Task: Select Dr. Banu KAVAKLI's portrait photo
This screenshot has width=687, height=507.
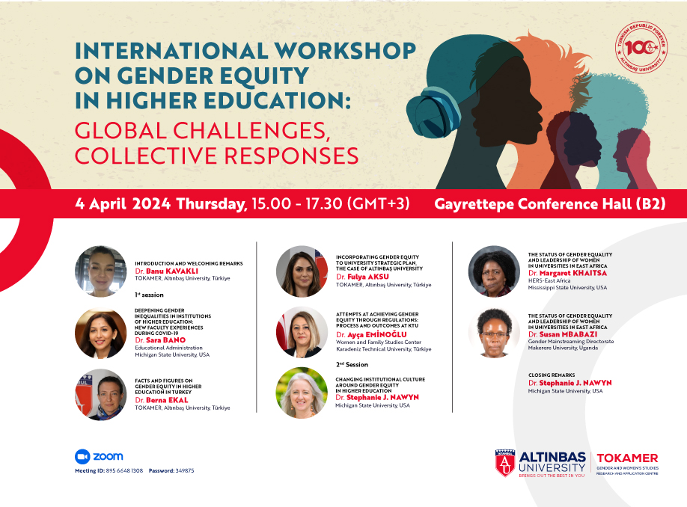Action: tap(101, 271)
